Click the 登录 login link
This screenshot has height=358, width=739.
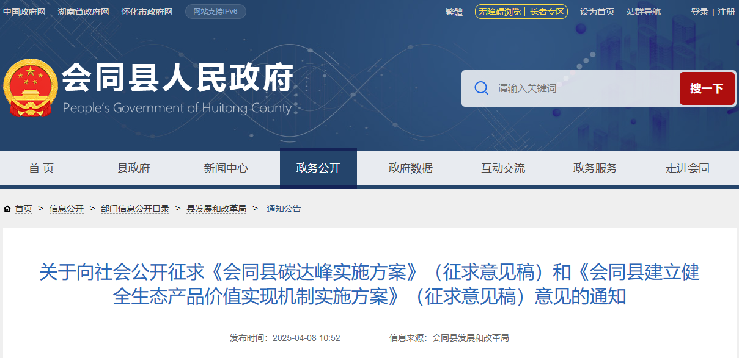[x=699, y=12]
